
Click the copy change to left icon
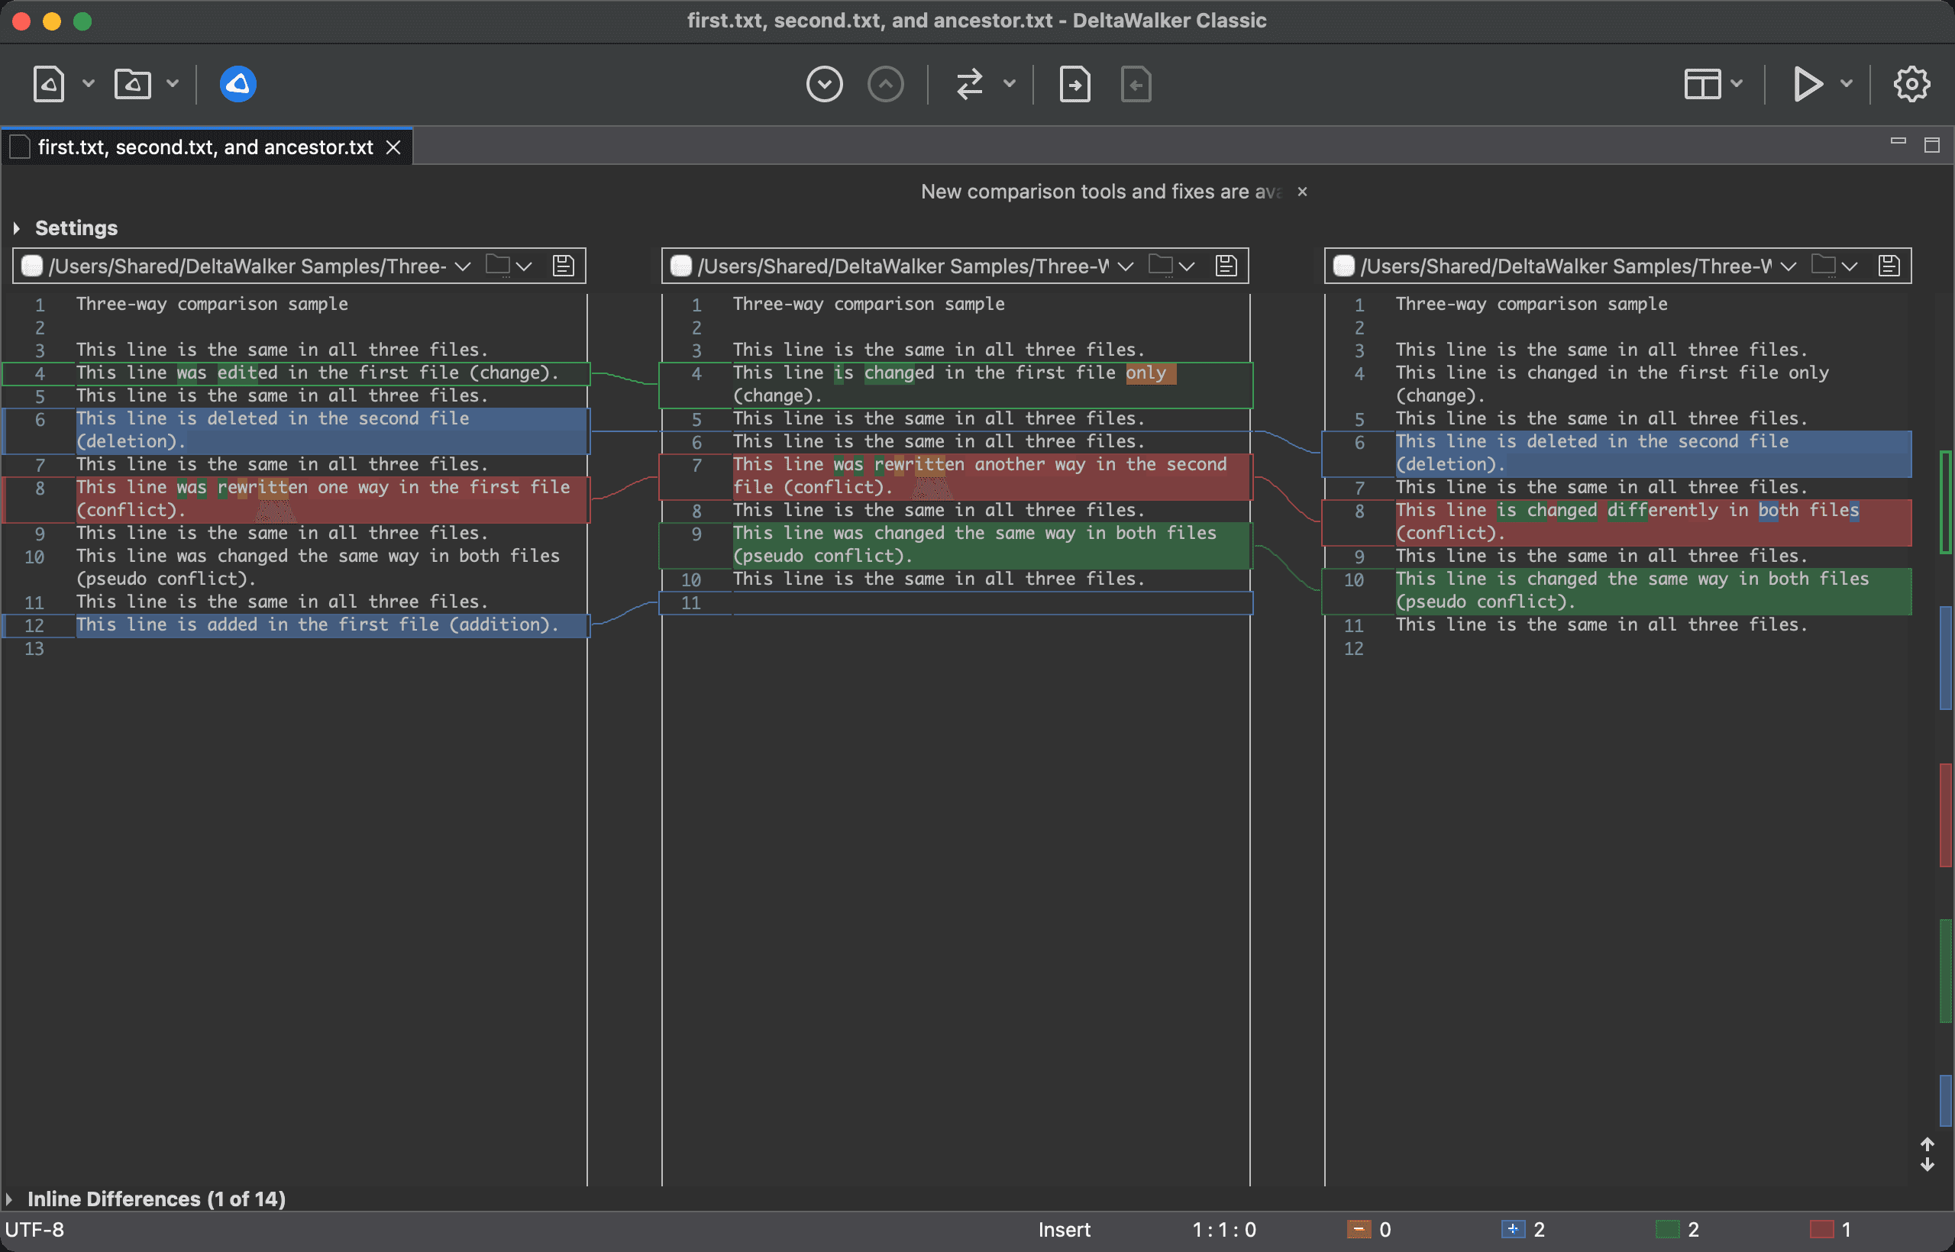1136,84
